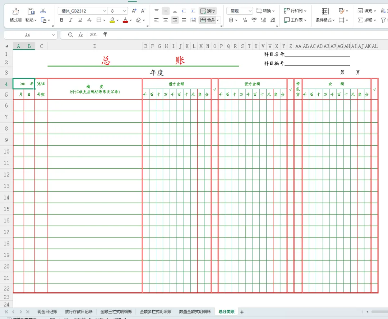Click the eraser clear-formatting icon
Image resolution: width=388 pixels, height=319 pixels.
(x=139, y=20)
